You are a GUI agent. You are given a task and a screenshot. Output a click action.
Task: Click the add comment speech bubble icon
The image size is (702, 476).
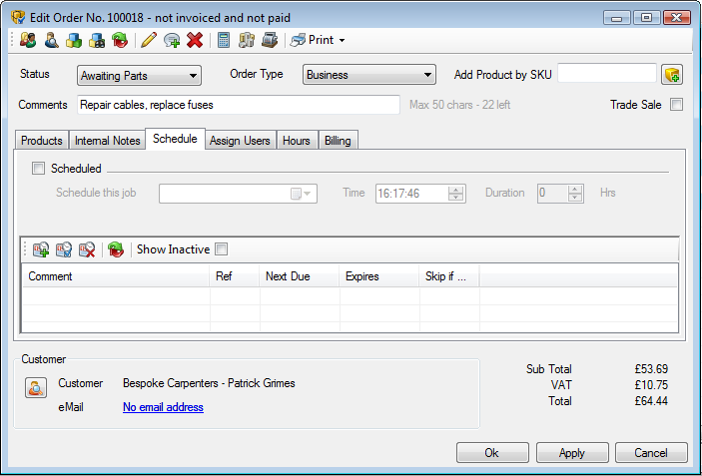click(172, 40)
